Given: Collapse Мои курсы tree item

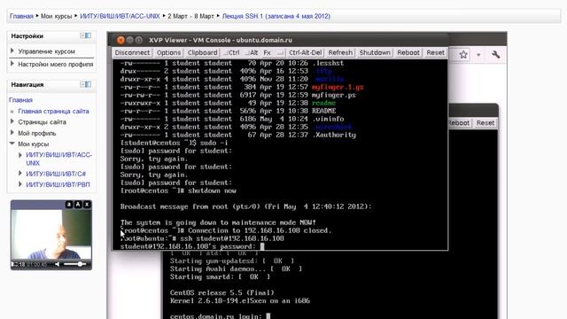Looking at the screenshot, I should pyautogui.click(x=12, y=144).
